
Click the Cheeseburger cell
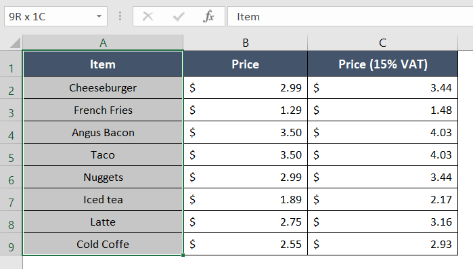point(103,87)
